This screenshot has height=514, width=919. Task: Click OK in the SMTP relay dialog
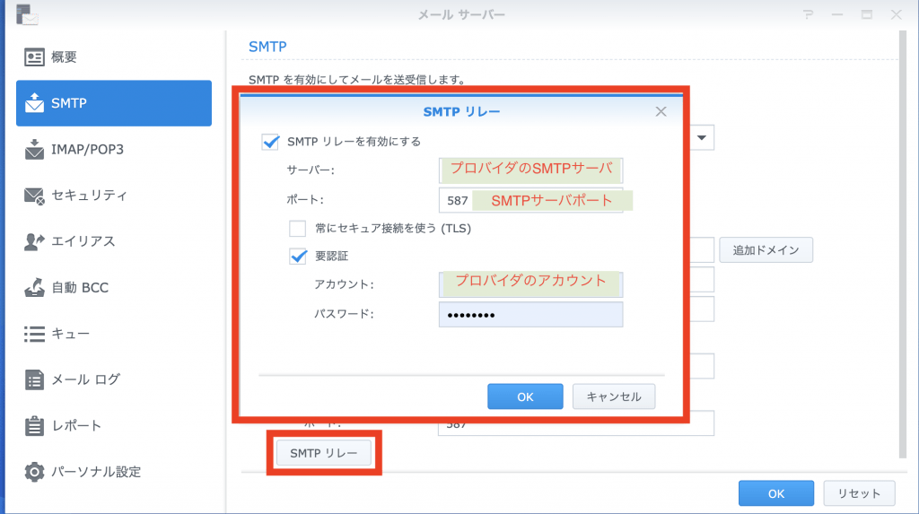pyautogui.click(x=525, y=396)
